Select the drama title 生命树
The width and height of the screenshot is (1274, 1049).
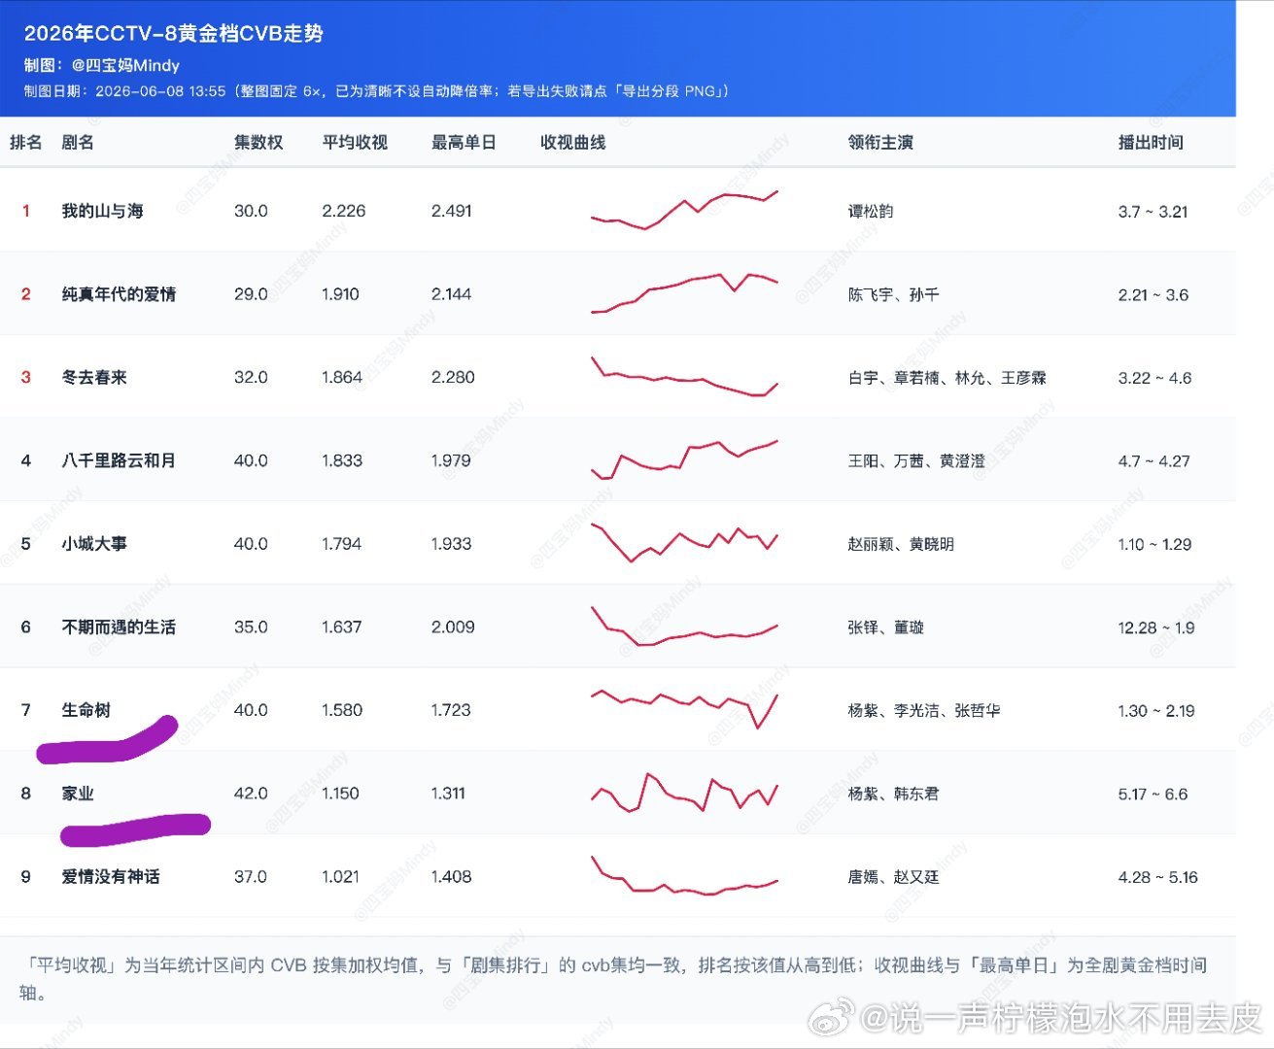point(86,710)
